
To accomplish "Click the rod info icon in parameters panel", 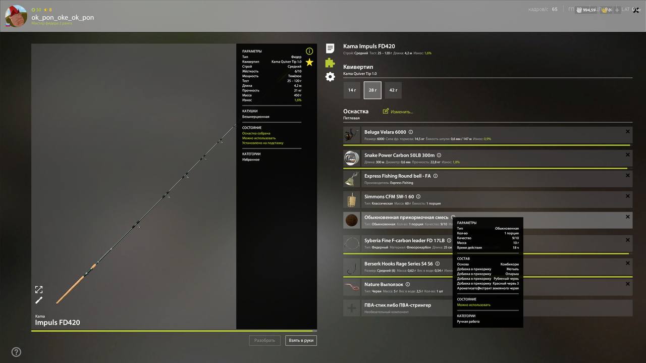I will [309, 51].
